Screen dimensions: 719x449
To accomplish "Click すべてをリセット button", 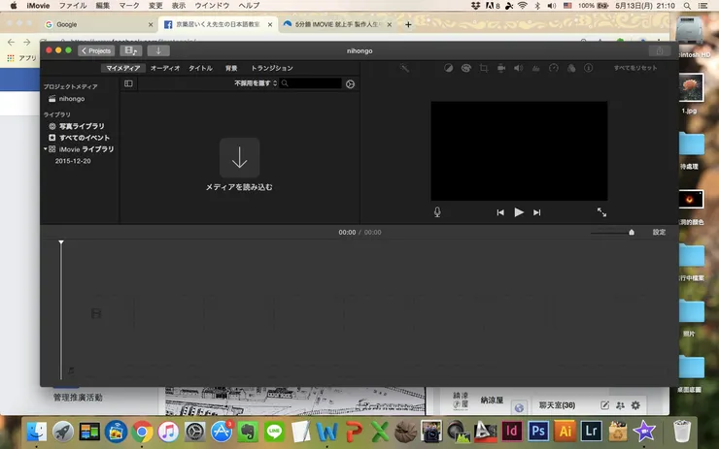I will tap(635, 68).
